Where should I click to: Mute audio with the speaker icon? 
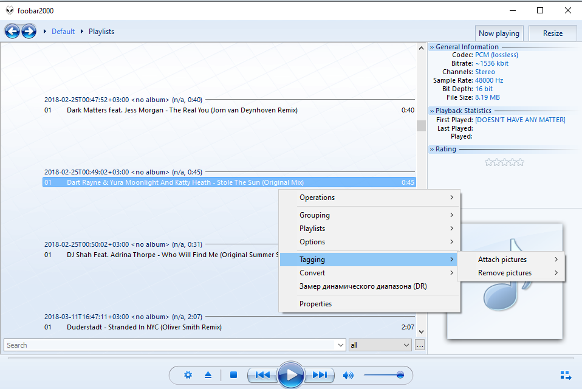(x=348, y=375)
